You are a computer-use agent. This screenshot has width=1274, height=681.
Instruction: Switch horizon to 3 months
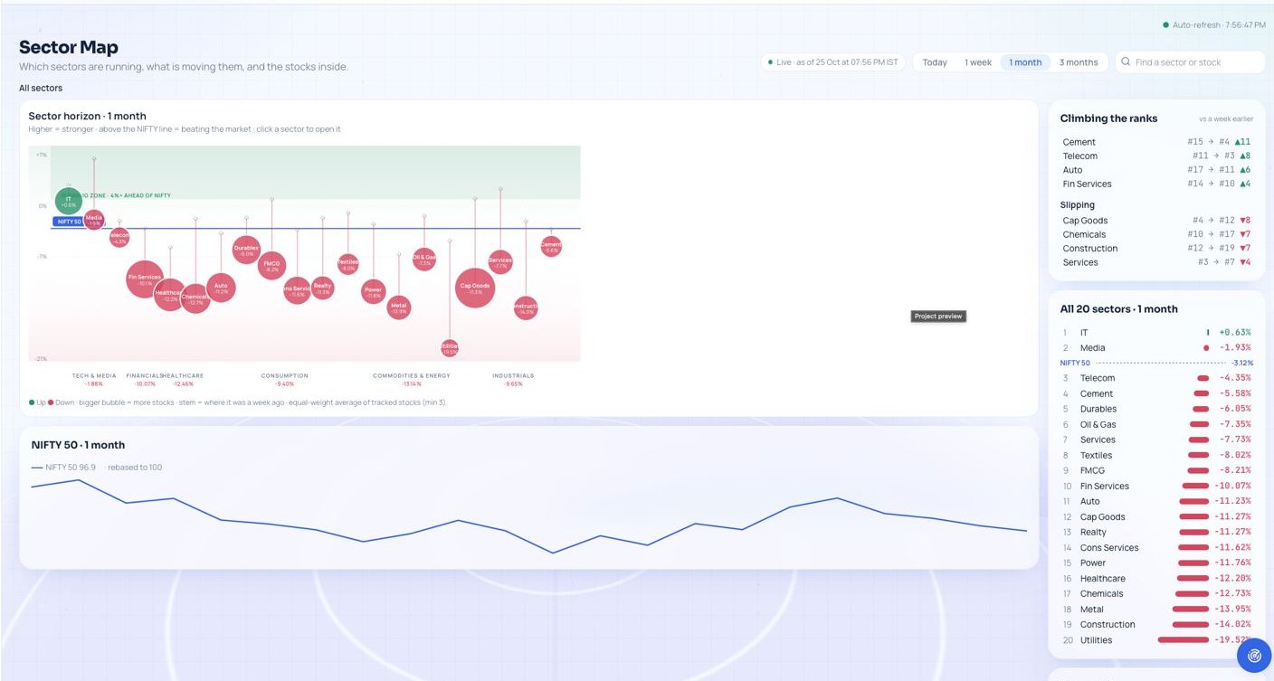(1079, 62)
